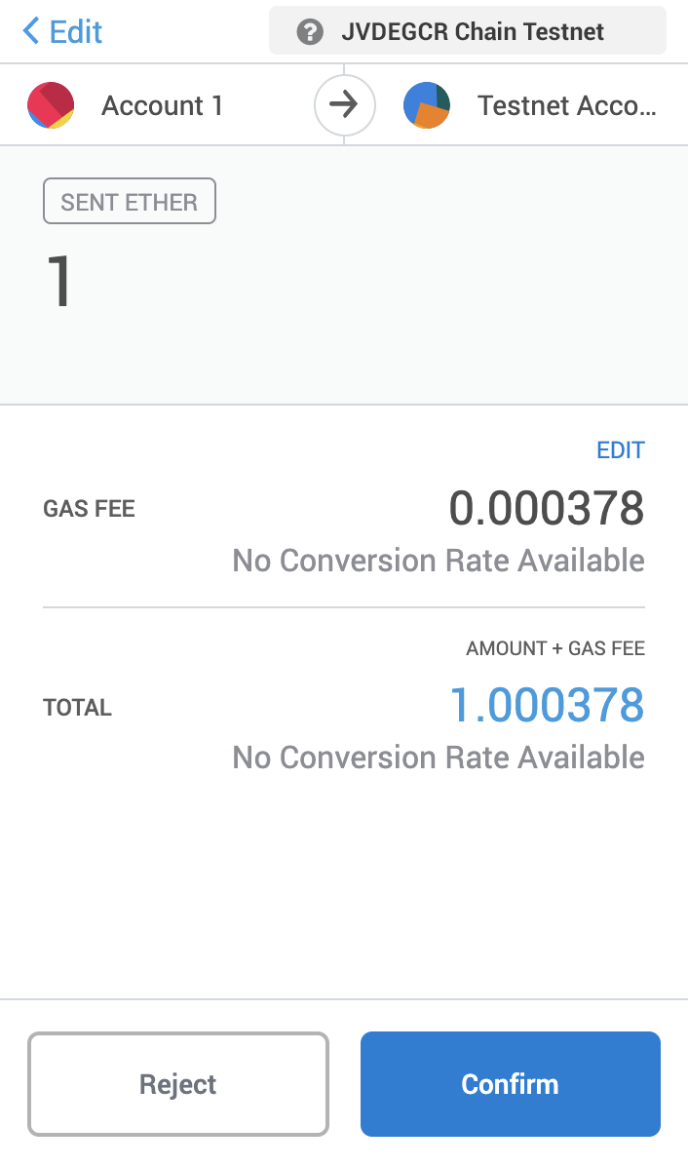This screenshot has width=688, height=1166.
Task: Reject the transaction
Action: (178, 1084)
